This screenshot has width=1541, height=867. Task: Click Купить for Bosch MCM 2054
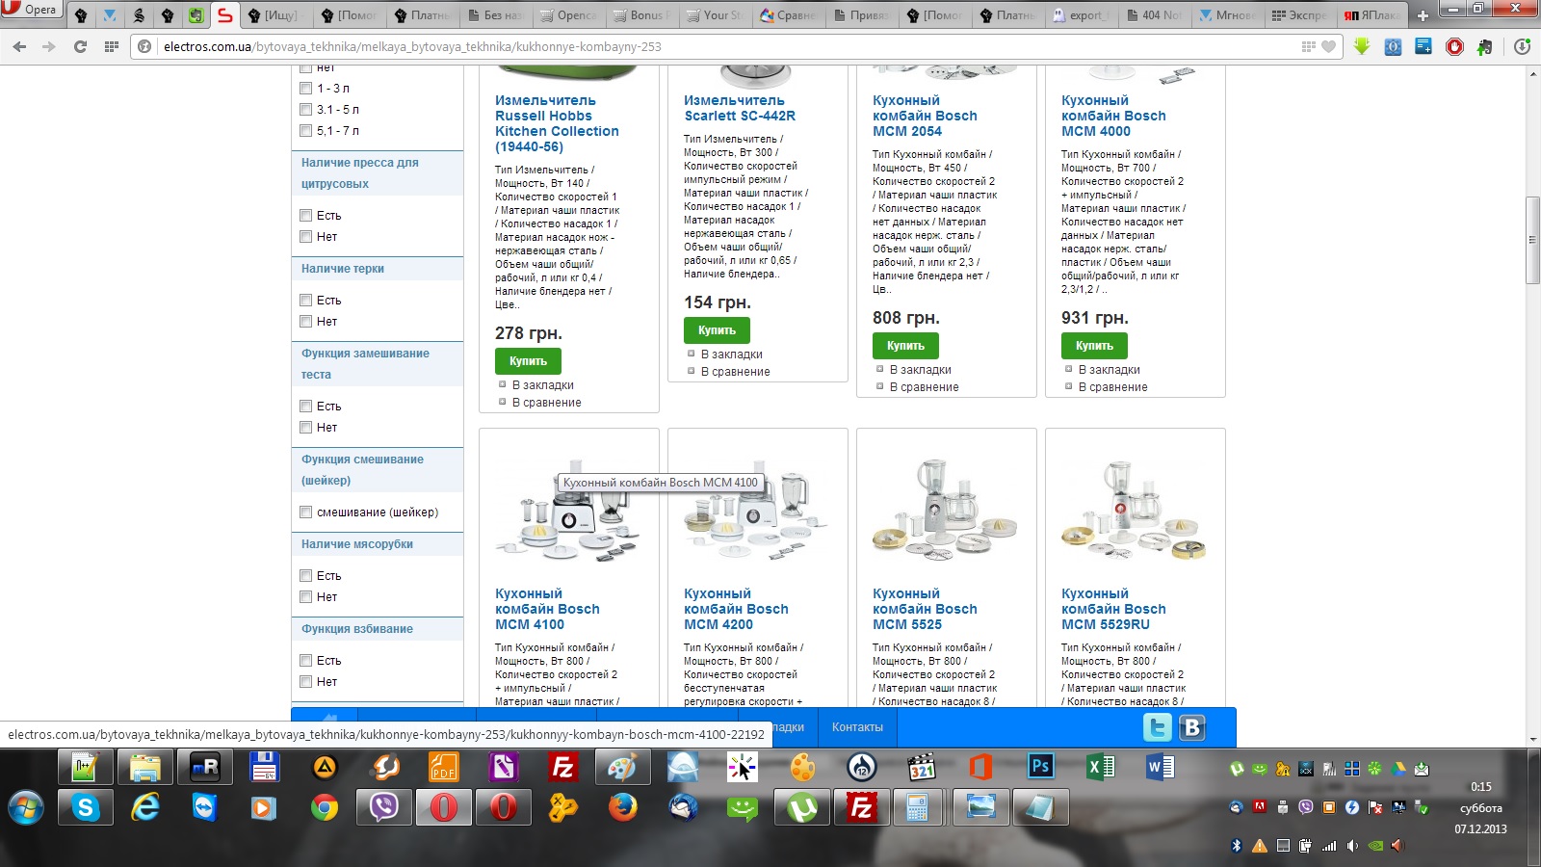click(905, 346)
